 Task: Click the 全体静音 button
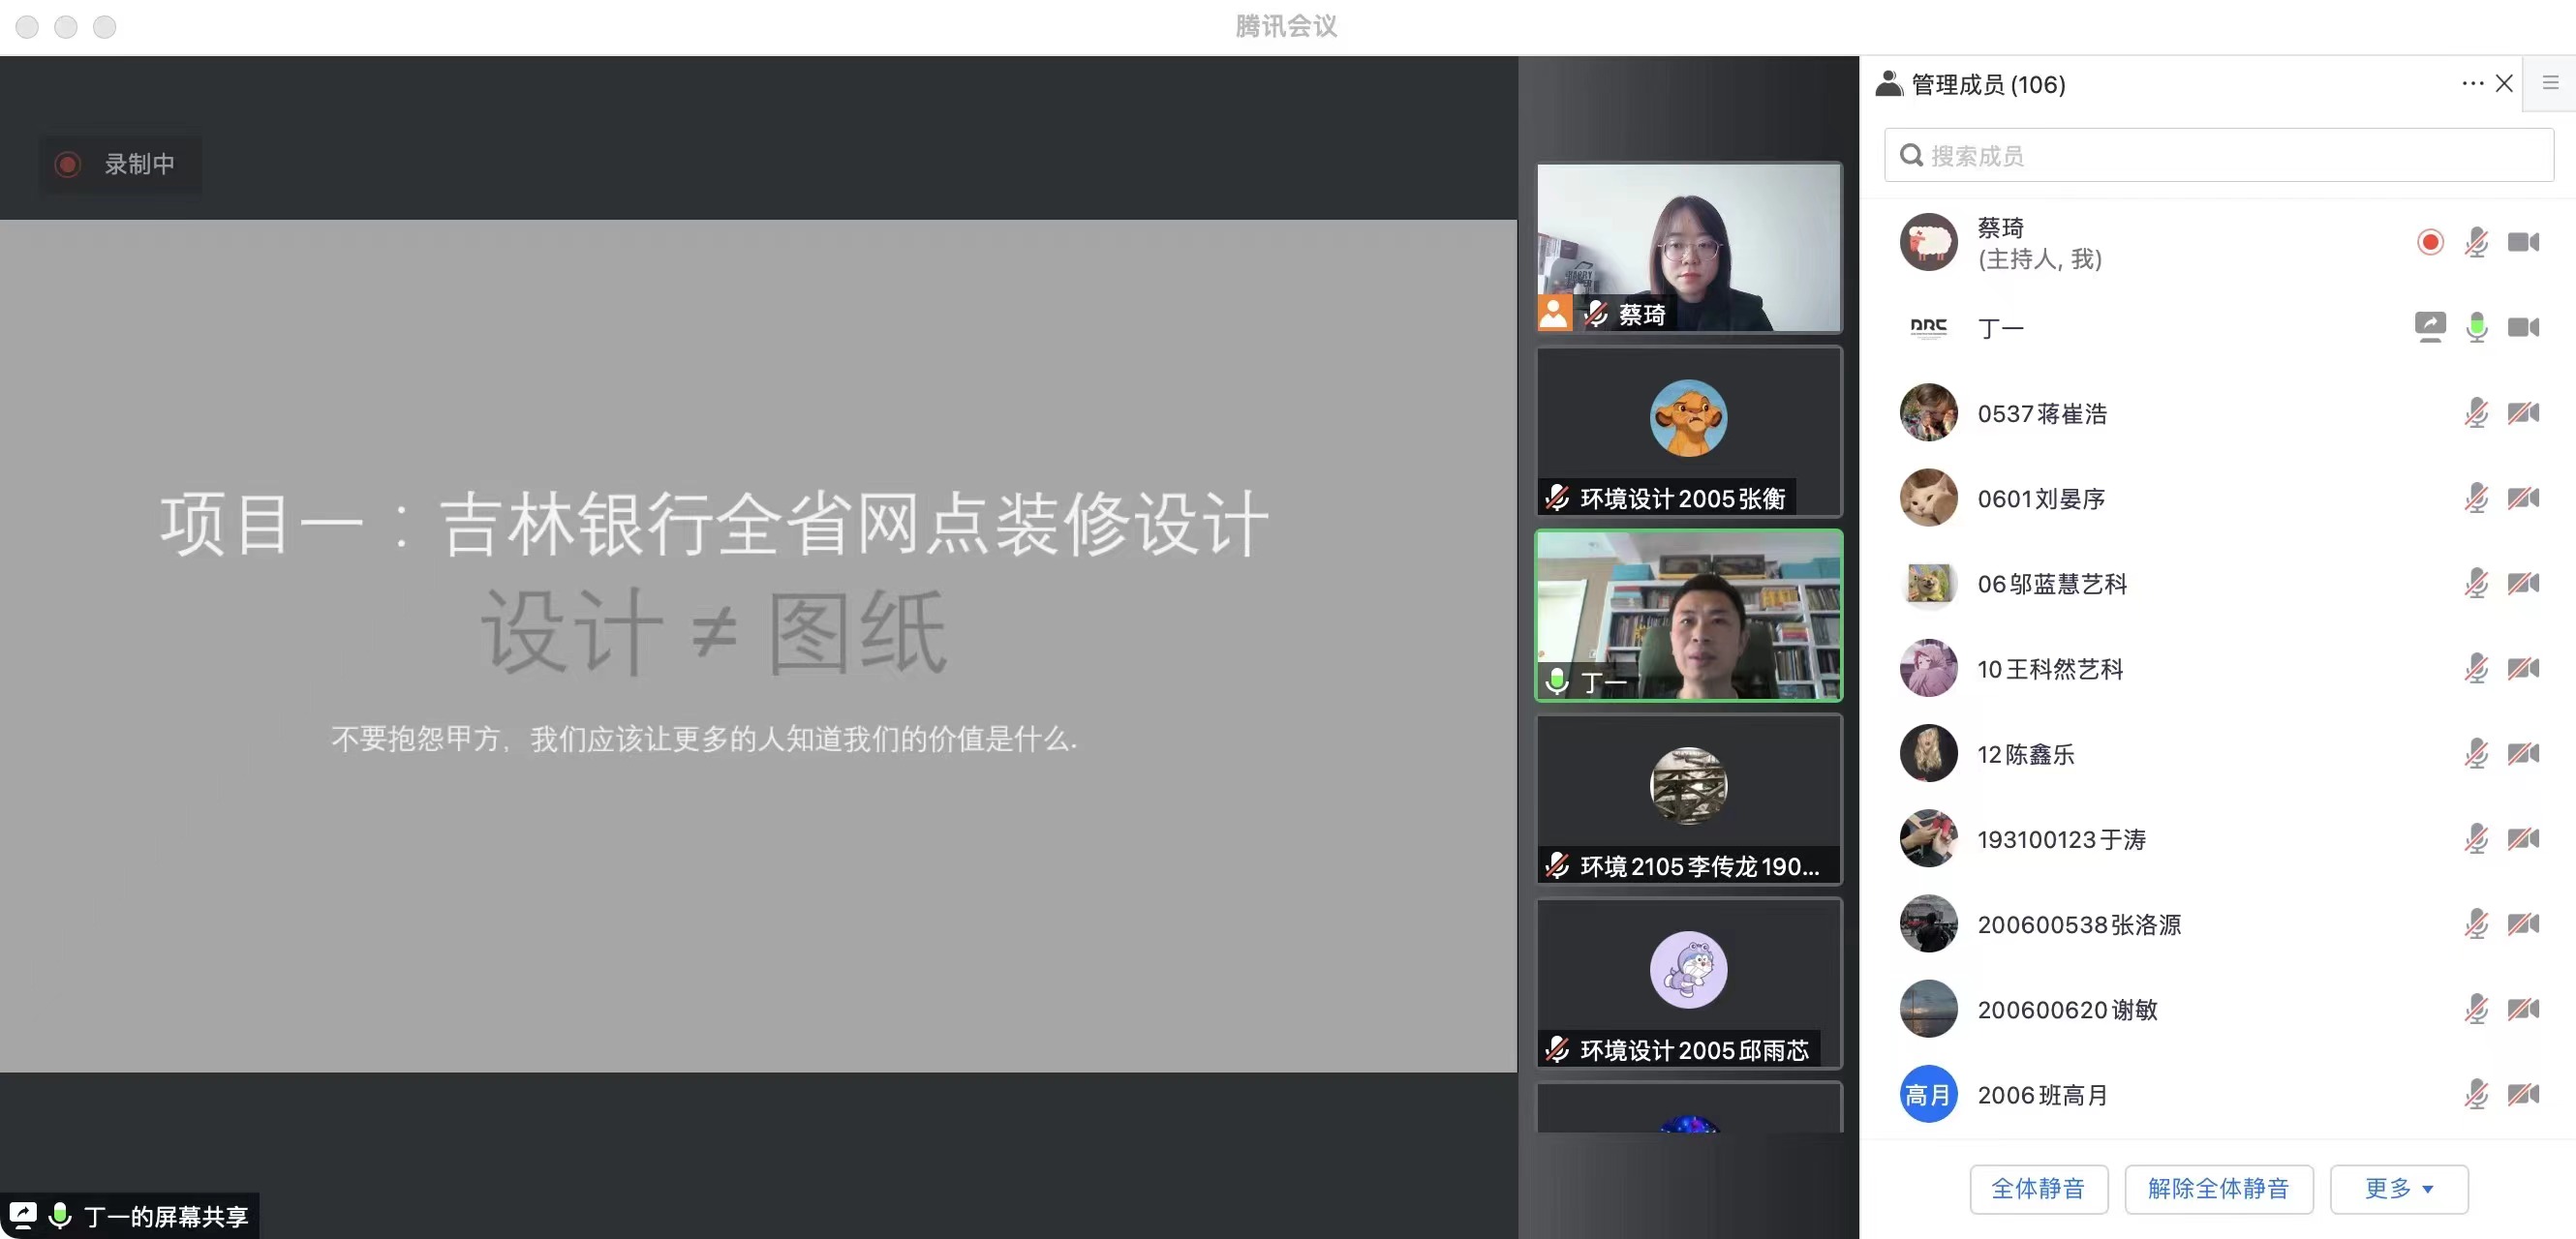click(x=2038, y=1188)
